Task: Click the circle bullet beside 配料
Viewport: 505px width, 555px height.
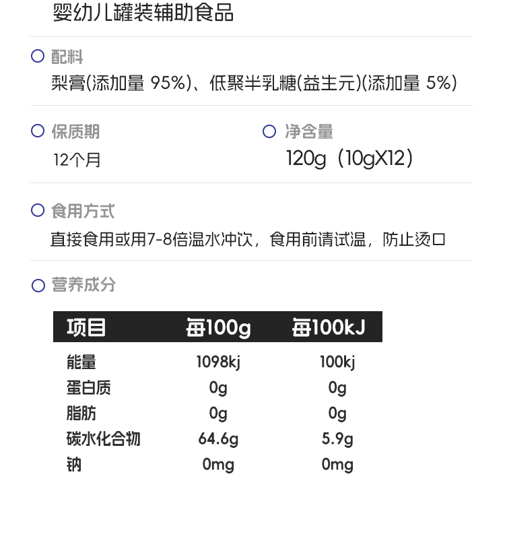Action: (x=38, y=57)
